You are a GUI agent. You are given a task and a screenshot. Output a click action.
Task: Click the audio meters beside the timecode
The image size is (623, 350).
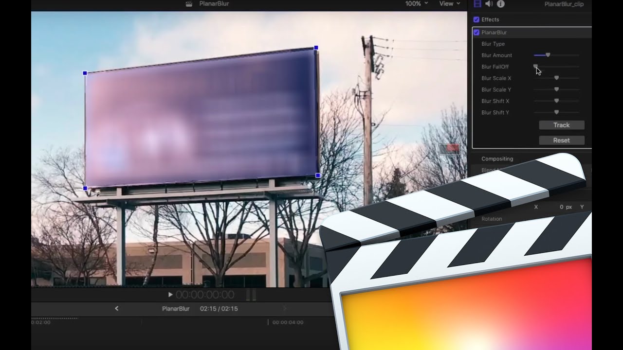pos(251,295)
